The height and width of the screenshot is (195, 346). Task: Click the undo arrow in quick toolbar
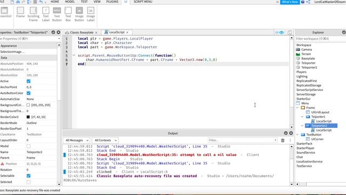tap(41, 2)
